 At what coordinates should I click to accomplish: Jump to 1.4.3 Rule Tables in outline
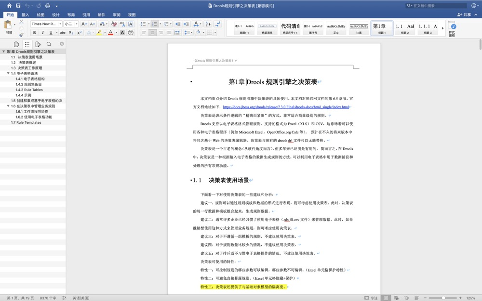click(x=29, y=90)
